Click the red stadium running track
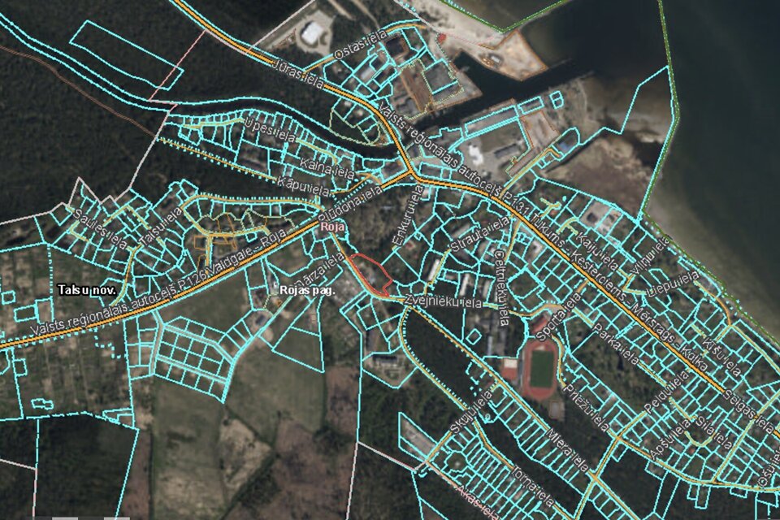 (x=540, y=369)
